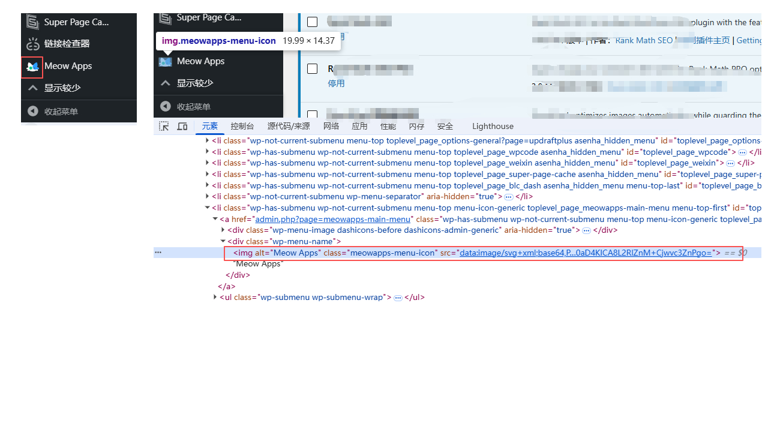Click 停用 link under plugin starting with R
The image size is (768, 432).
point(336,83)
